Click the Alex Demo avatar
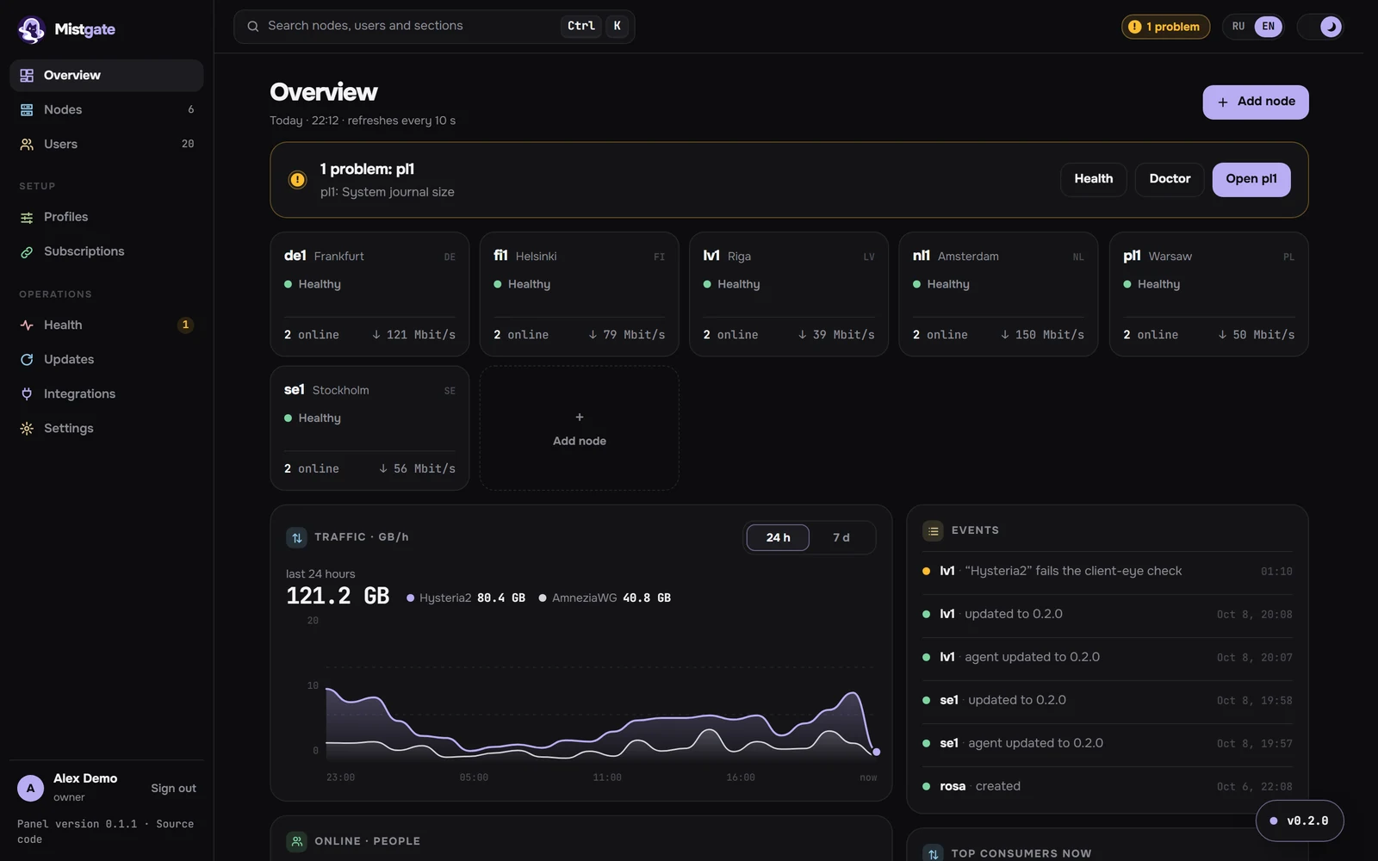 click(x=30, y=789)
